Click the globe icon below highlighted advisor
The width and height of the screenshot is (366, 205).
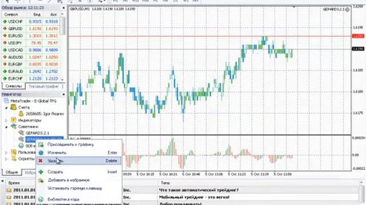(x=21, y=146)
